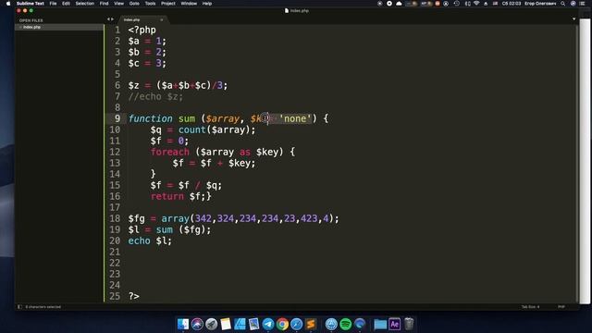Open the Apple menu
This screenshot has width=592, height=333.
[x=8, y=4]
